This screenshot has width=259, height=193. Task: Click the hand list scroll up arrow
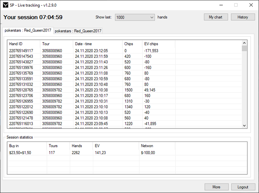(x=244, y=43)
